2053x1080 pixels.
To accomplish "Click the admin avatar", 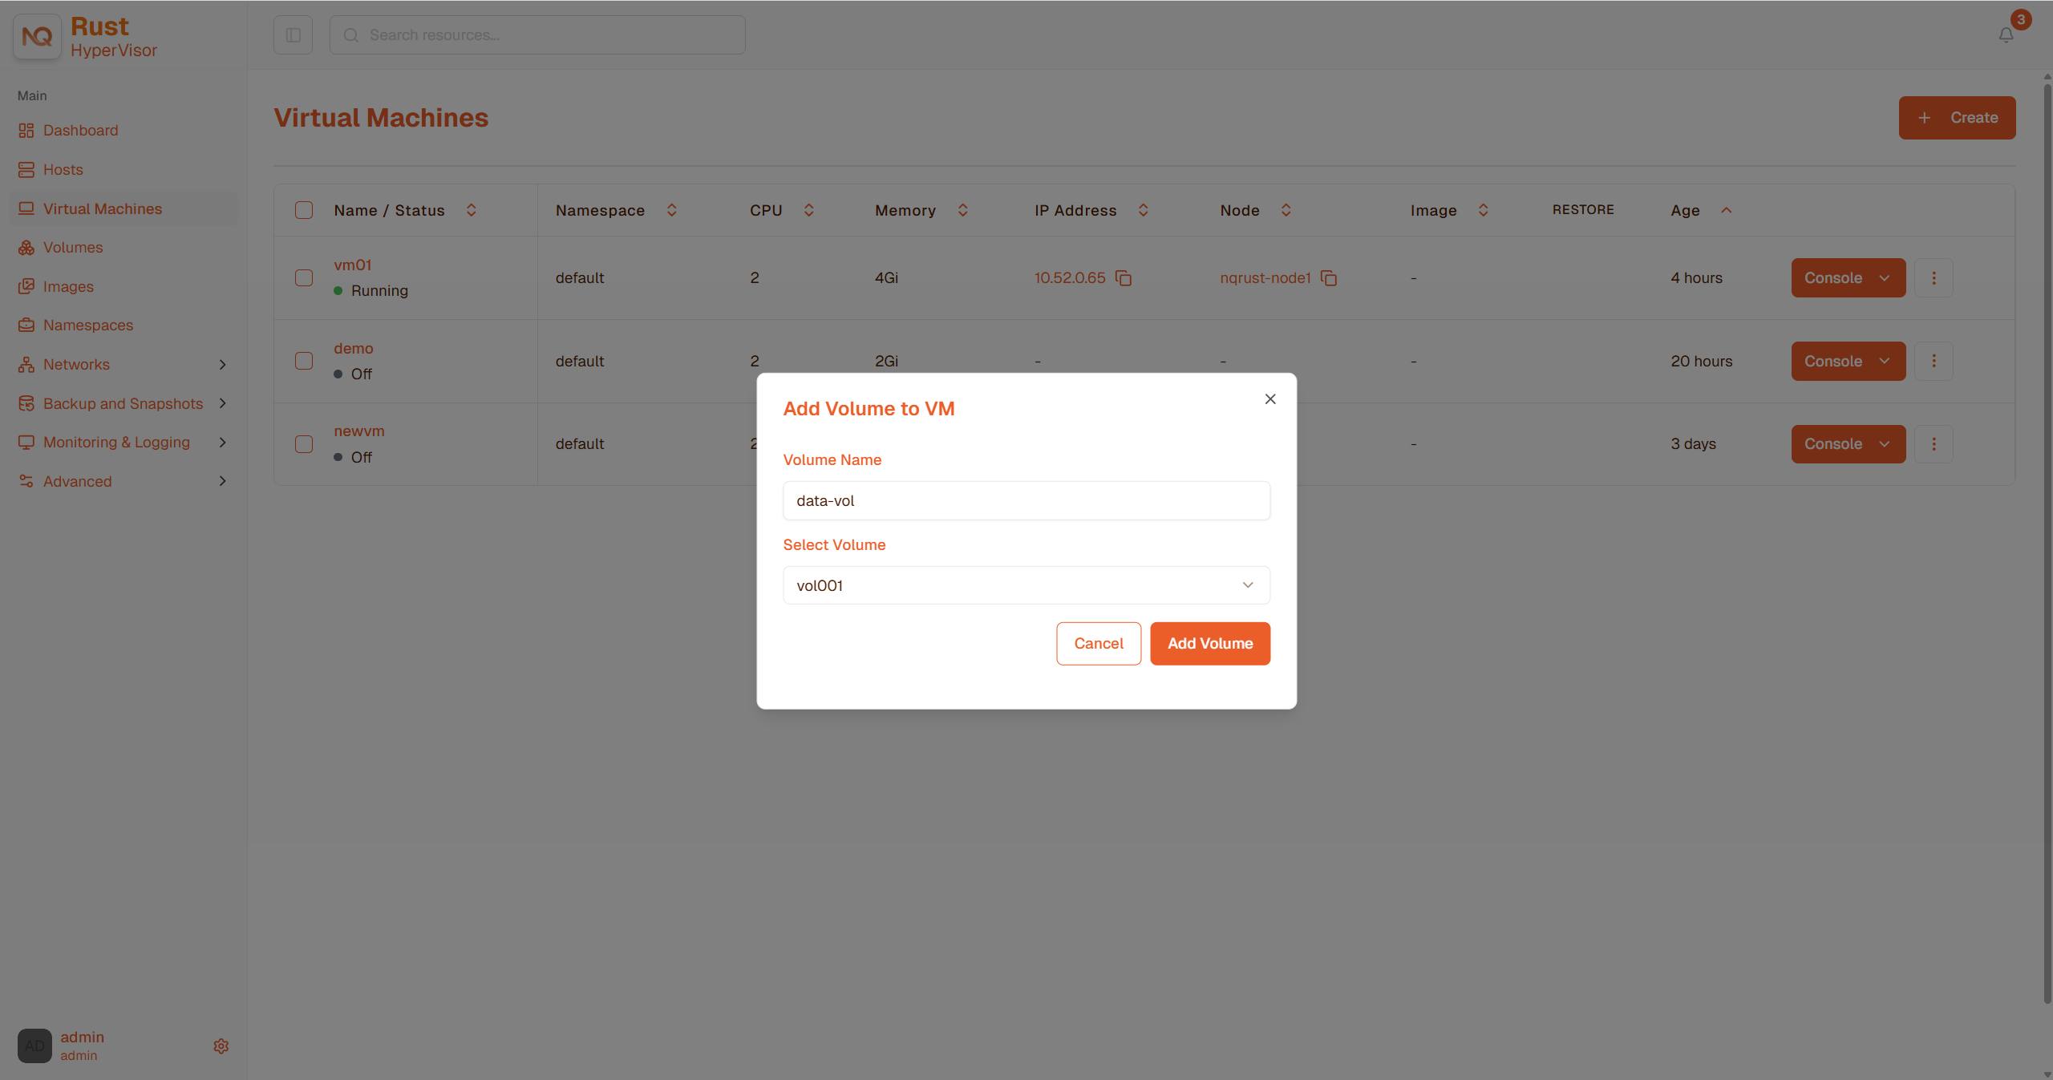I will click(x=34, y=1046).
